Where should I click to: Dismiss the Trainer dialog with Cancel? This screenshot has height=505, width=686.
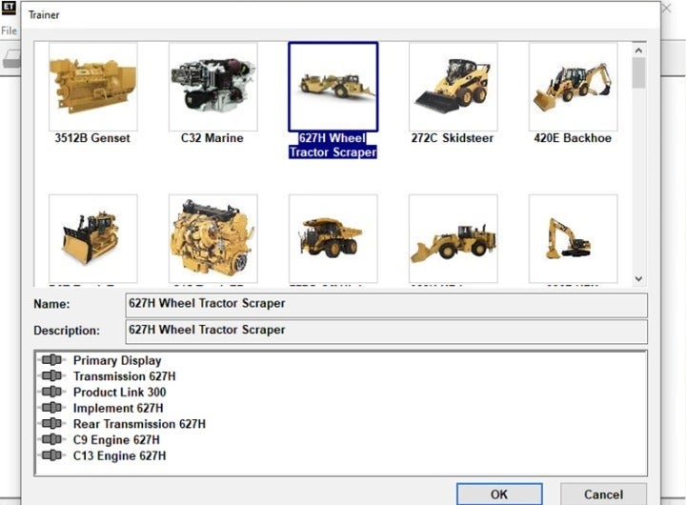tap(603, 495)
